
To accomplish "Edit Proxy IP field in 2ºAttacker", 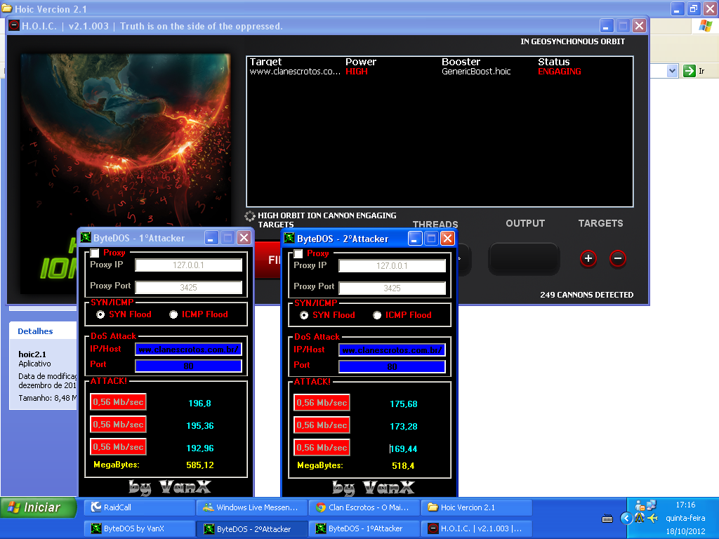I will click(x=392, y=266).
